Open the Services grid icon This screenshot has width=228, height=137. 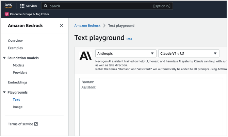(22, 6)
